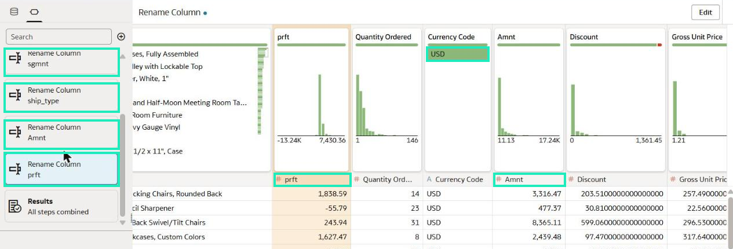Image resolution: width=733 pixels, height=249 pixels.
Task: Click Quantity Ordered cell 31
Action: (386, 223)
